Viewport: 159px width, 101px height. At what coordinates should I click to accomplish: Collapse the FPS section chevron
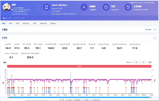click(155, 38)
